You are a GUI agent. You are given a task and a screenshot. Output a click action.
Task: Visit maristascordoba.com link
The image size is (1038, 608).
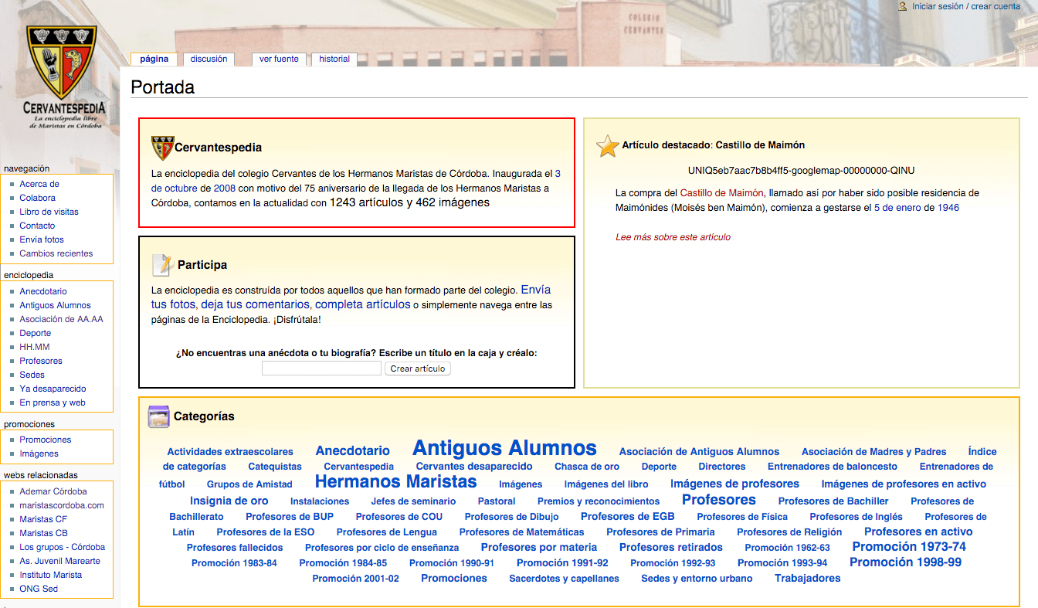[62, 505]
